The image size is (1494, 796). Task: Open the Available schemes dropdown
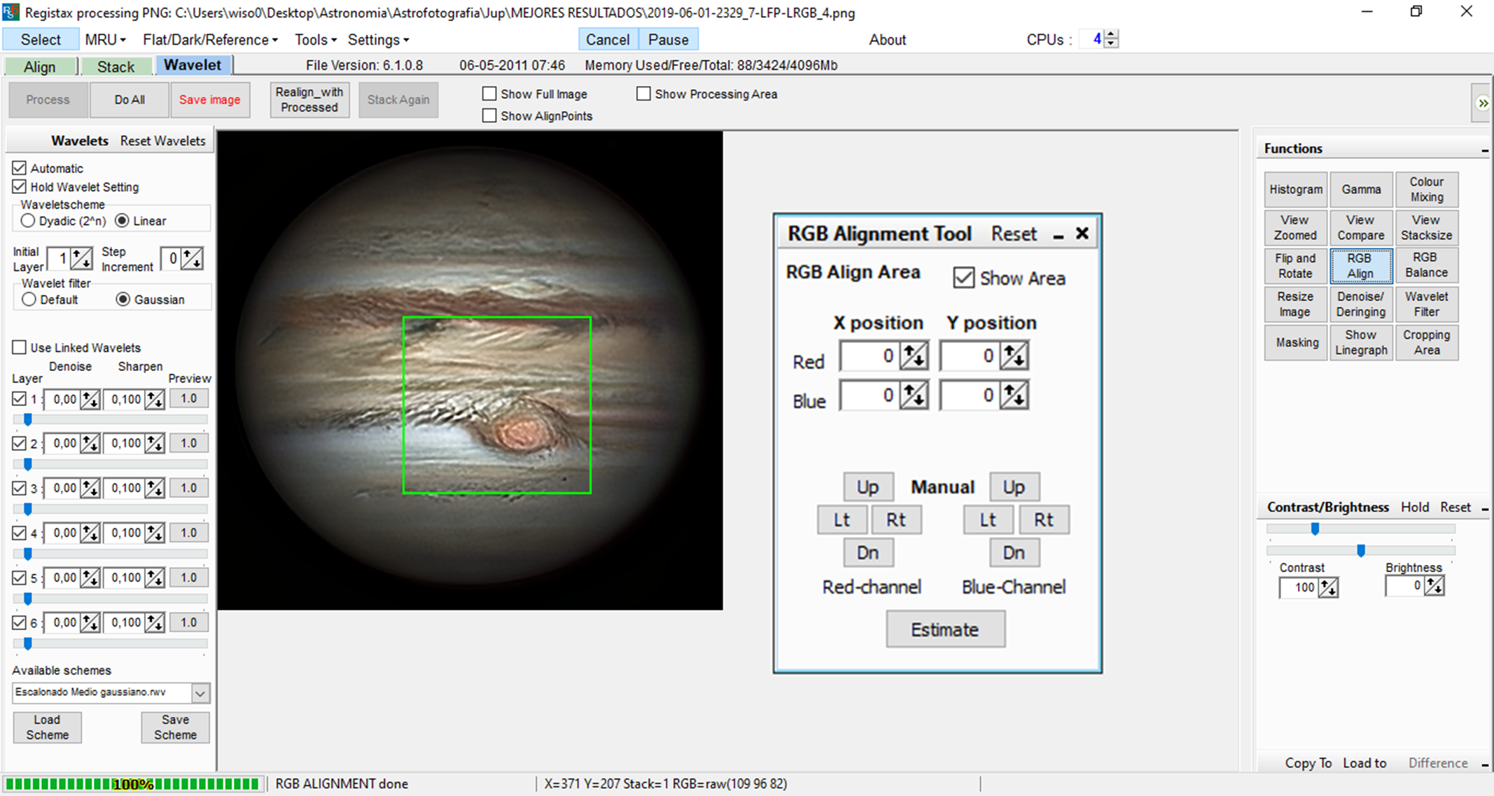pyautogui.click(x=200, y=693)
